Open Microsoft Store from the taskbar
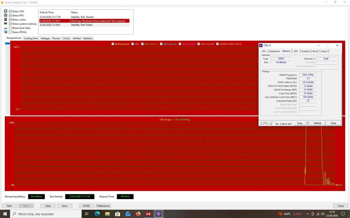The image size is (350, 218). [x=118, y=214]
